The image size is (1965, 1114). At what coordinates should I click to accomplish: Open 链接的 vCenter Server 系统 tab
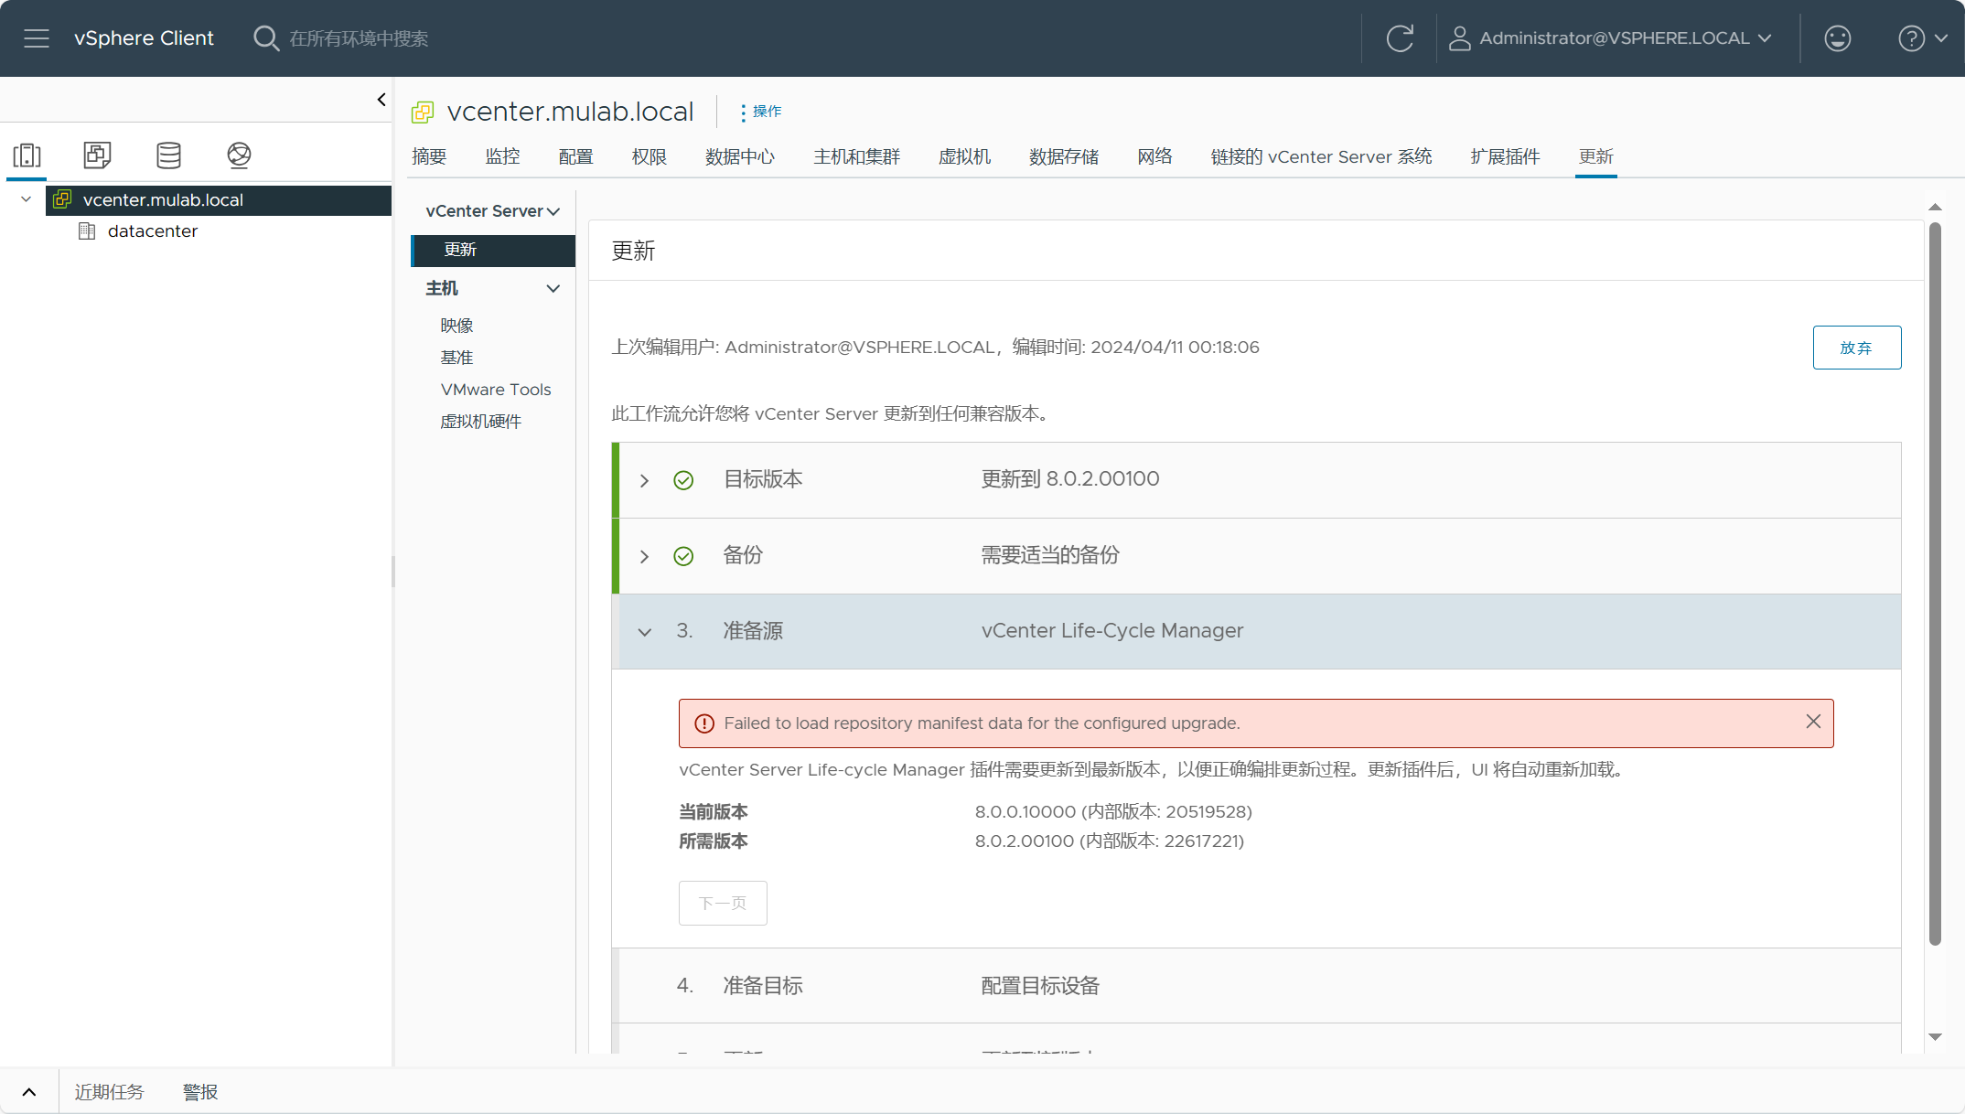(x=1321, y=156)
